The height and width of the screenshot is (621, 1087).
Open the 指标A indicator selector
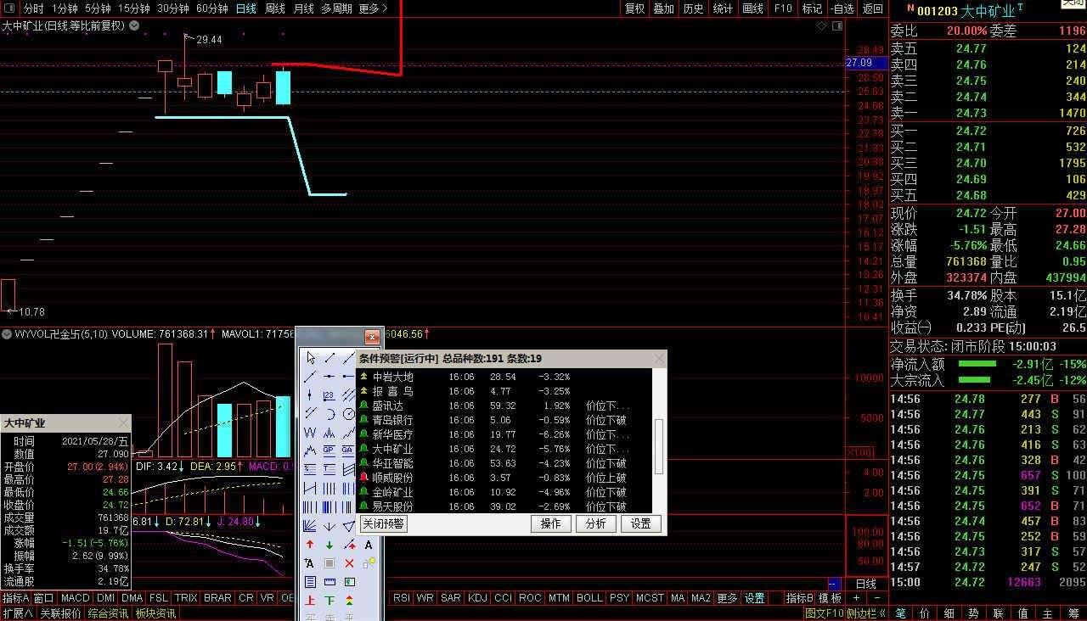click(x=15, y=598)
